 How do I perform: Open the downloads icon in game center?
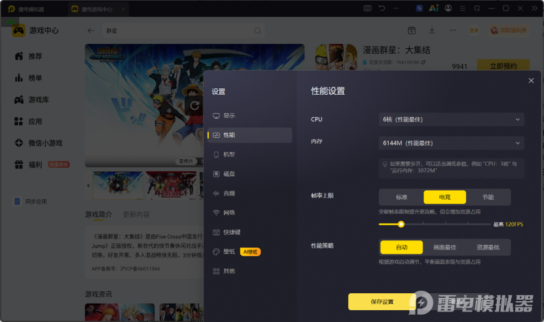(x=432, y=31)
